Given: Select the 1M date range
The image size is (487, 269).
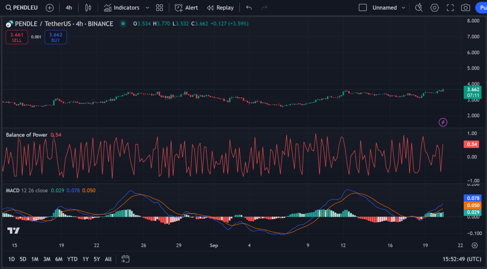Looking at the screenshot, I should [35, 259].
